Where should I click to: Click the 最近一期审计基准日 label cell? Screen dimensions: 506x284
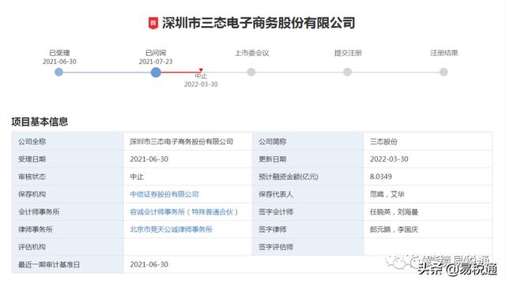pos(68,265)
